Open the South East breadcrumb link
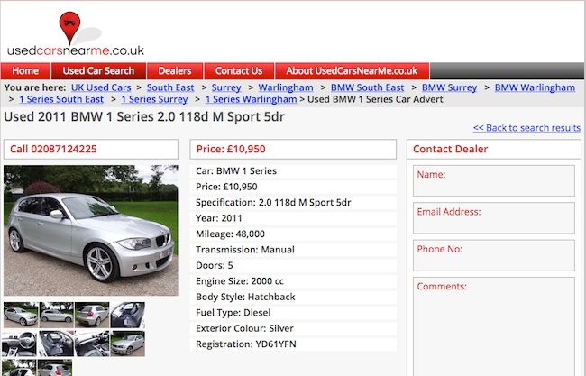 coord(170,87)
